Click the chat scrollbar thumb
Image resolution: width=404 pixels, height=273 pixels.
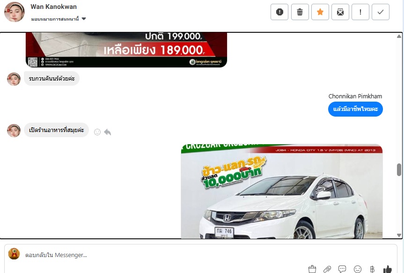tap(399, 170)
